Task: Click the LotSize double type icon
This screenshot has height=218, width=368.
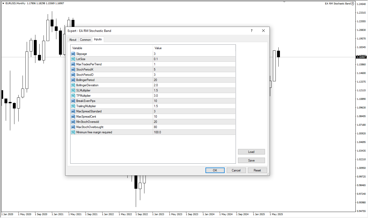Action: pos(73,59)
